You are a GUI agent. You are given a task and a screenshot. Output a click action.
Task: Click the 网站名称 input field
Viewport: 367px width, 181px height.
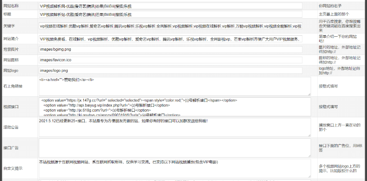[x=170, y=6]
